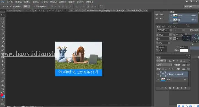Toggle lock transparent pixels
The image size is (199, 107).
click(x=163, y=69)
